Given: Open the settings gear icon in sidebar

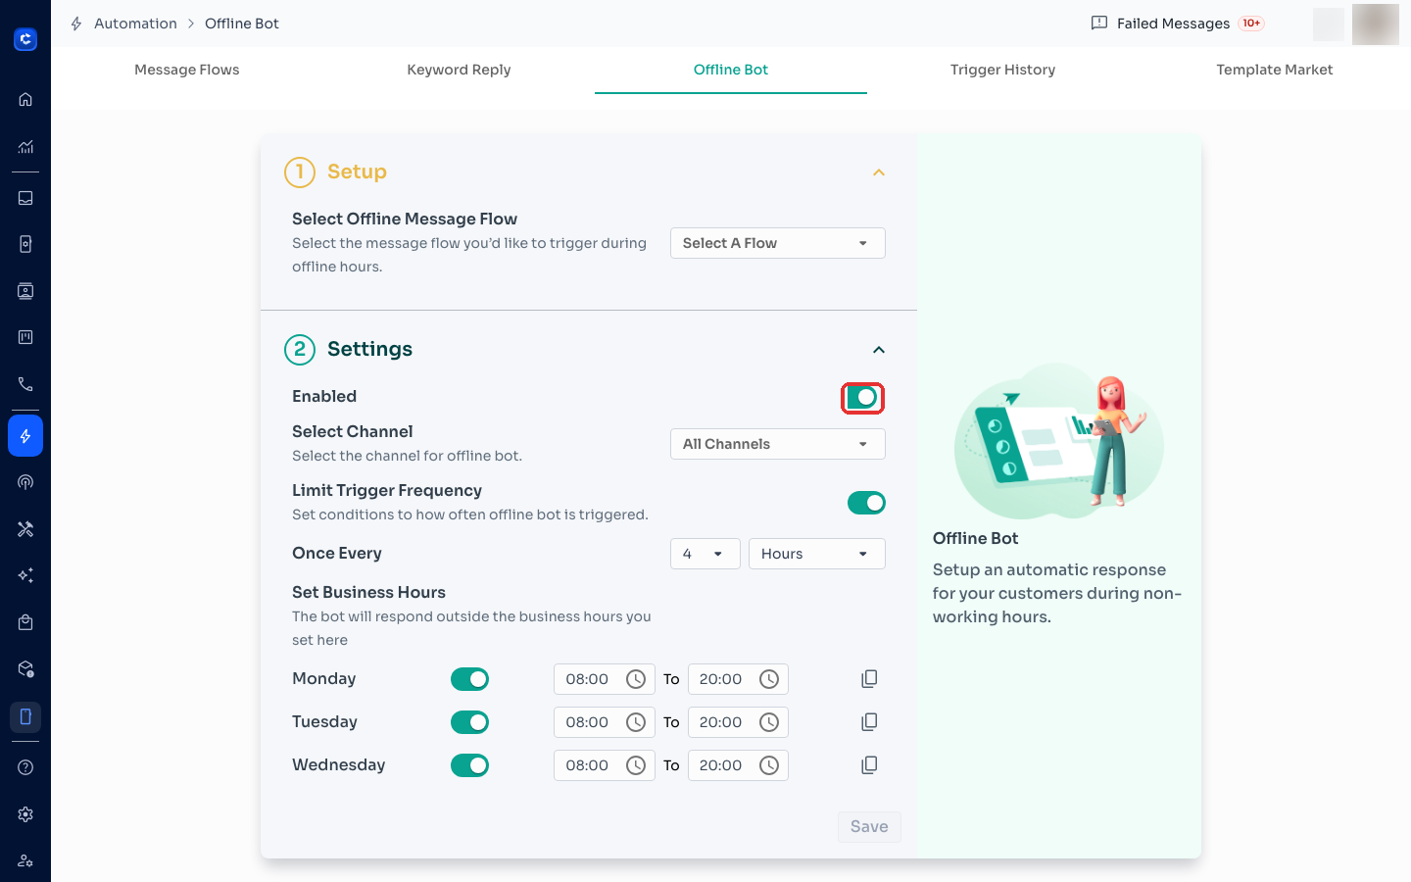Looking at the screenshot, I should tap(25, 814).
